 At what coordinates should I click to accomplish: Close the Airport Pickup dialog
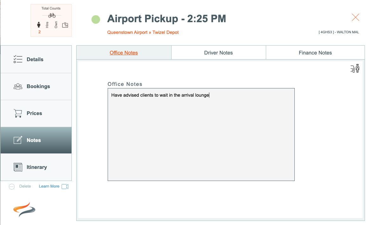pos(355,17)
